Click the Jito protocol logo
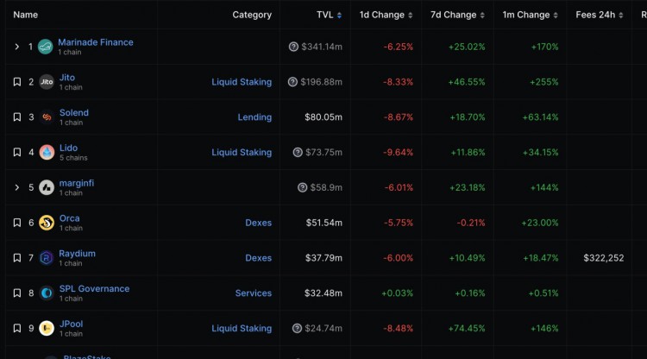The width and height of the screenshot is (647, 359). point(47,82)
